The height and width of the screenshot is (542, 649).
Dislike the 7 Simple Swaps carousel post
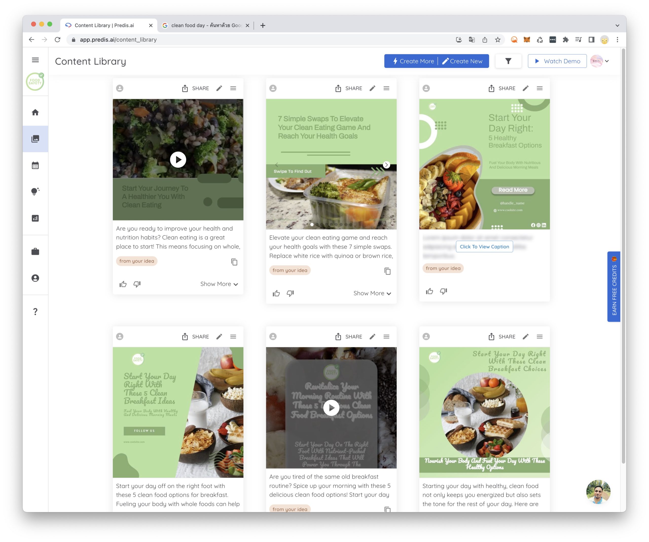click(x=290, y=293)
